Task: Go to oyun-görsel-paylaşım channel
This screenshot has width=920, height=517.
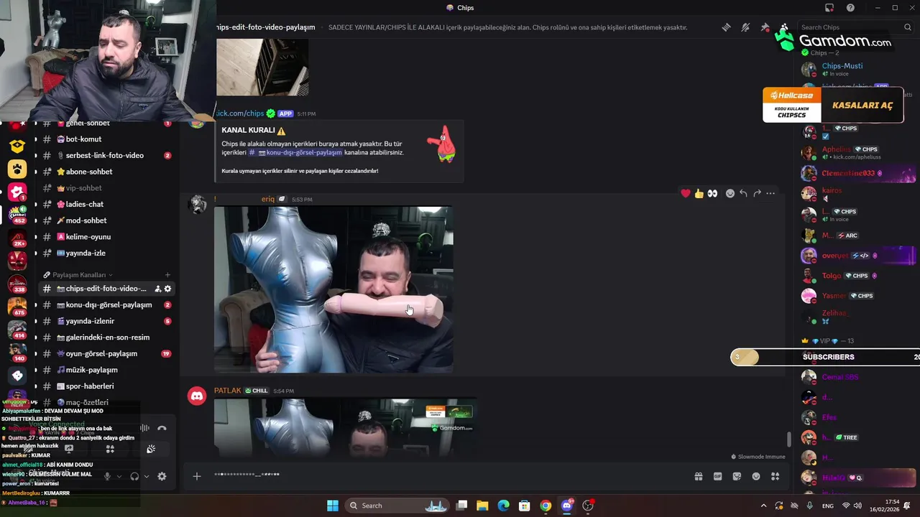Action: (106, 353)
